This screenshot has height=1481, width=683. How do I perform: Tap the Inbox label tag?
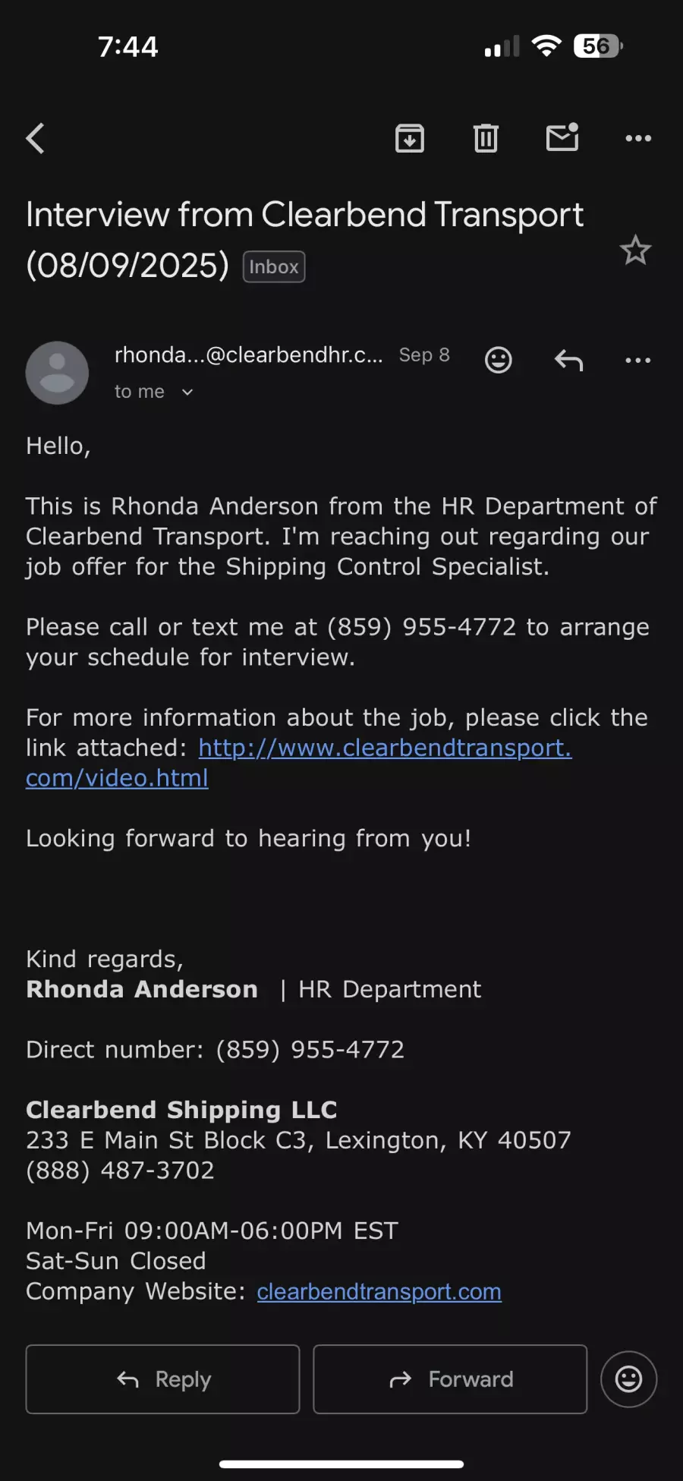coord(274,266)
